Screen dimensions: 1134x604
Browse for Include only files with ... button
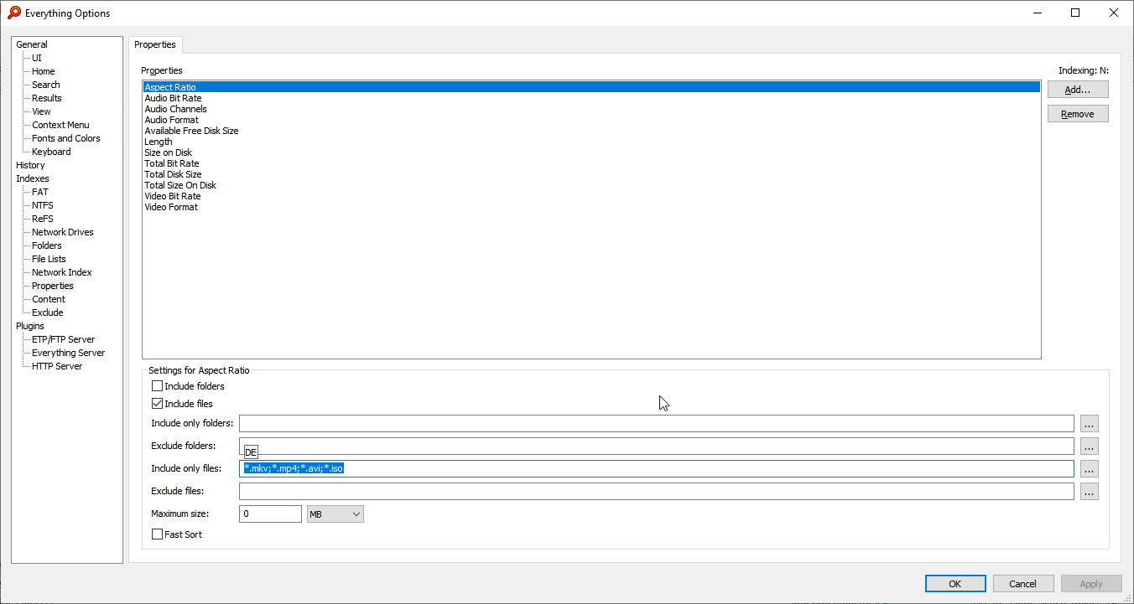click(x=1090, y=469)
